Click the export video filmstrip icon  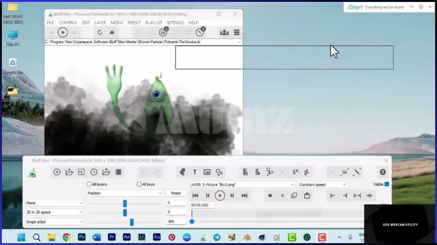point(118,172)
